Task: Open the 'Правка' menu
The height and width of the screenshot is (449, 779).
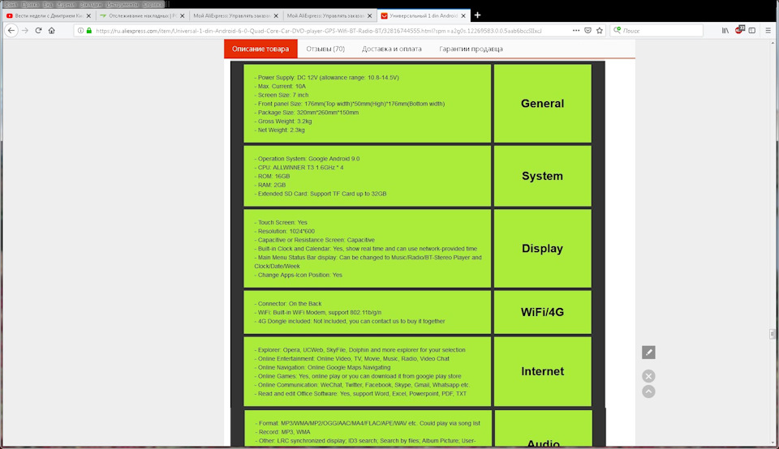Action: coord(30,5)
